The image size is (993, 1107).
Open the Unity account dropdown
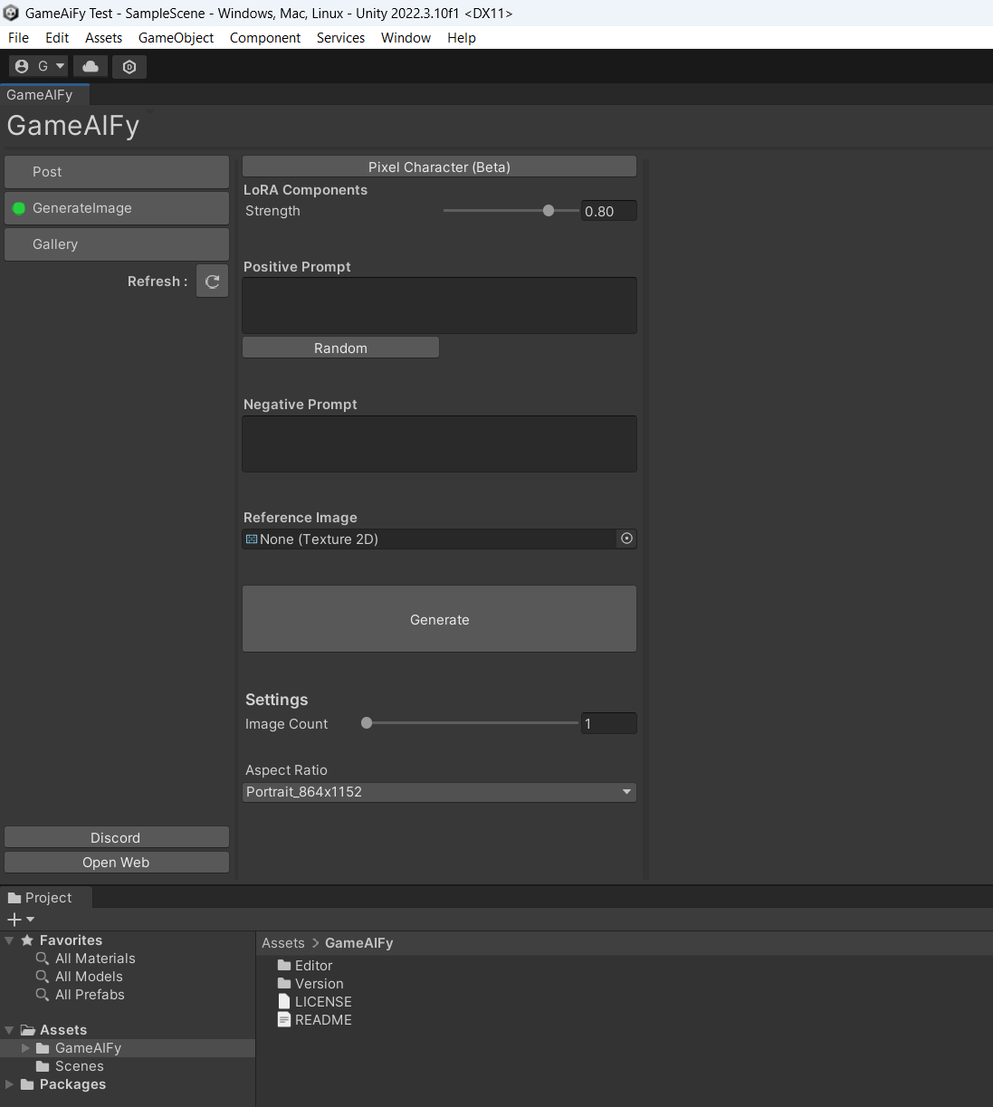pyautogui.click(x=38, y=66)
